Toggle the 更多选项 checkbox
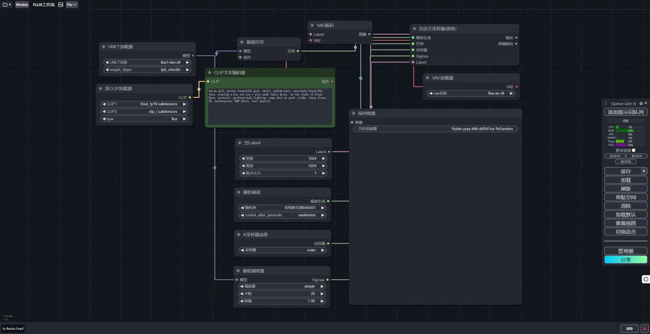 tap(634, 150)
